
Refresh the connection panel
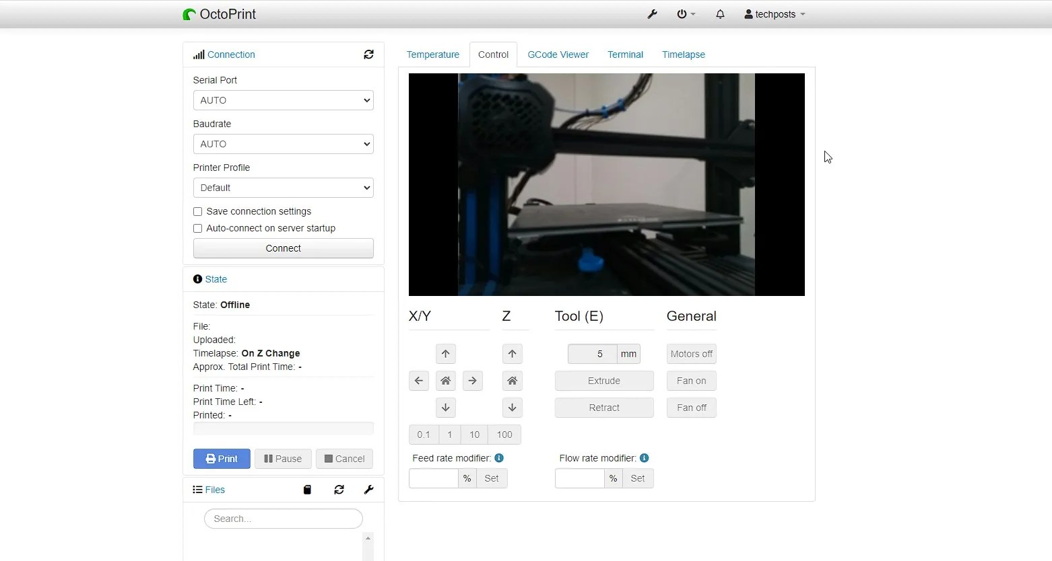(x=368, y=54)
